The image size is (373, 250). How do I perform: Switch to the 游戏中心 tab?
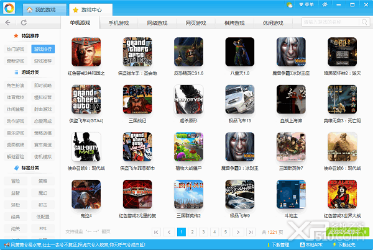click(91, 10)
